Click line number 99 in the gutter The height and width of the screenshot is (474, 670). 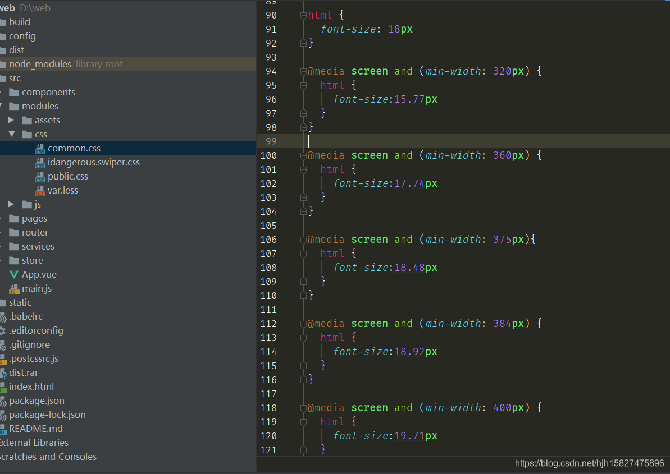271,141
